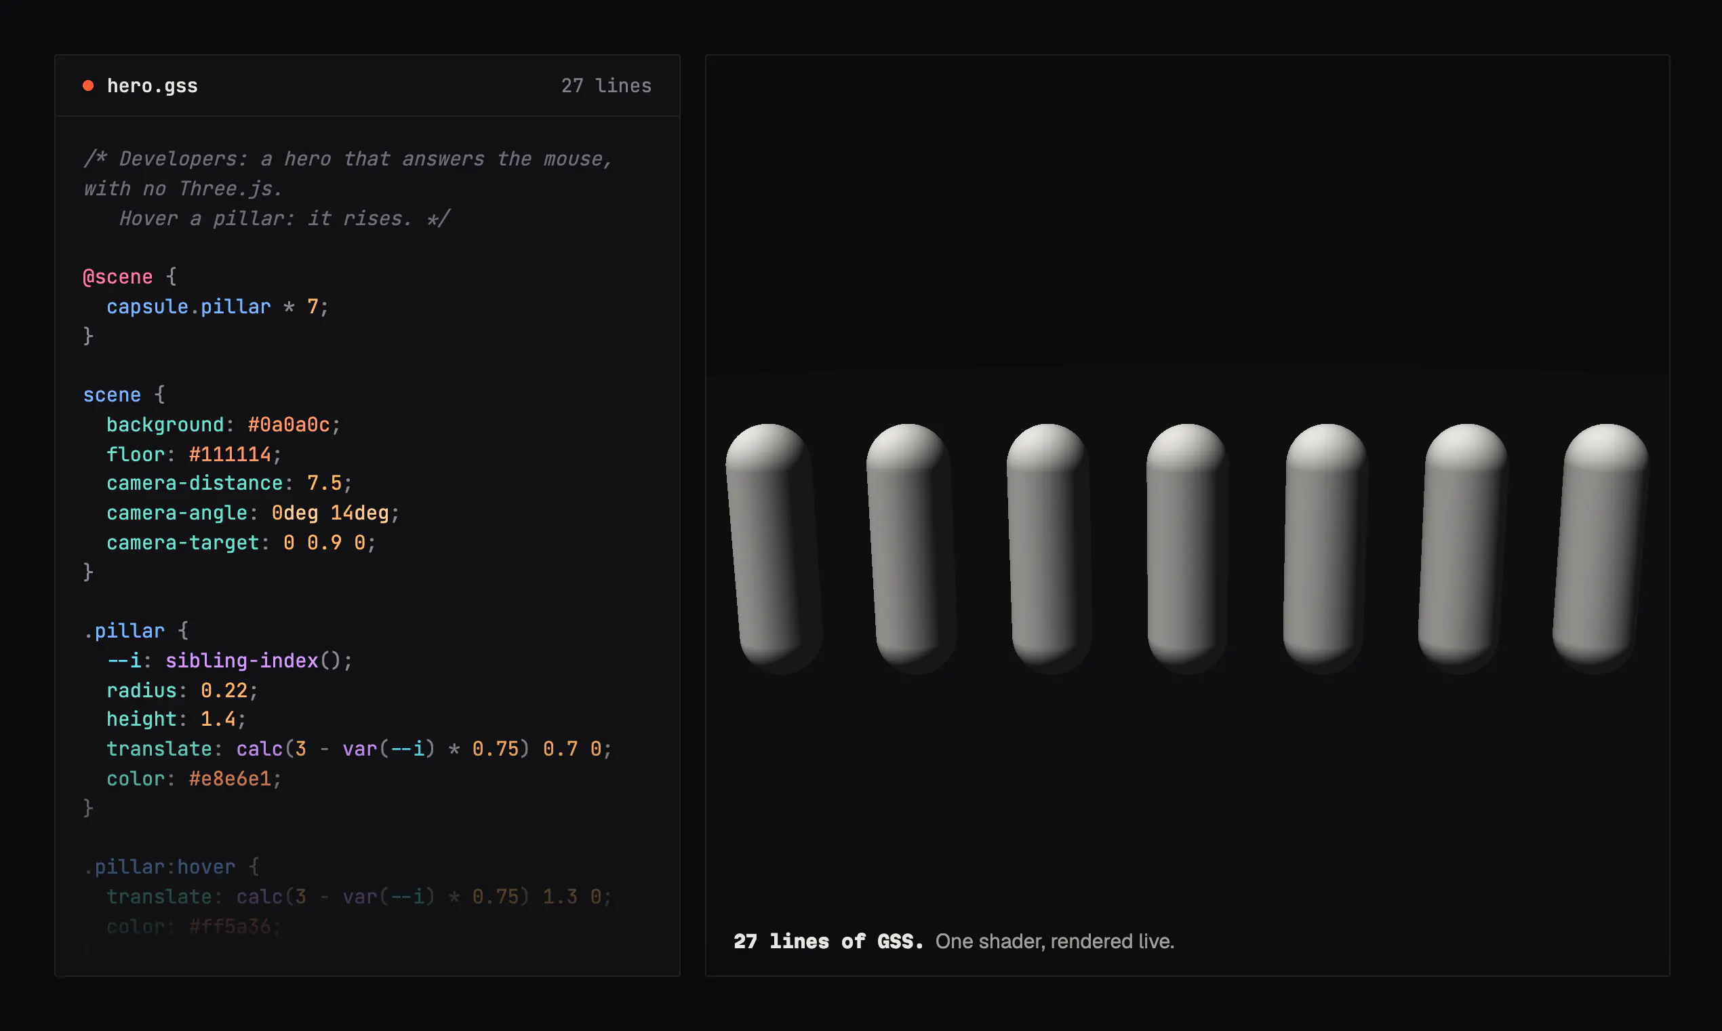Click the '#111114' floor color value
Viewport: 1722px width, 1031px height.
[x=230, y=454]
